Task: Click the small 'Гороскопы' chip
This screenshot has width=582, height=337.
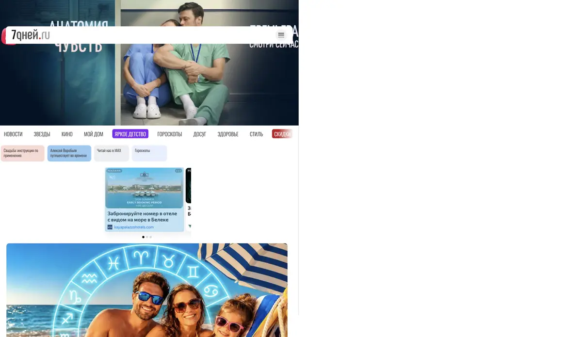Action: [149, 153]
